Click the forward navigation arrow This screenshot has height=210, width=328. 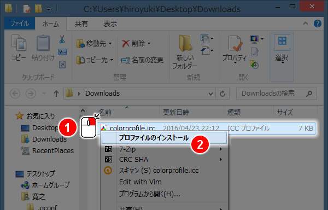click(x=31, y=94)
